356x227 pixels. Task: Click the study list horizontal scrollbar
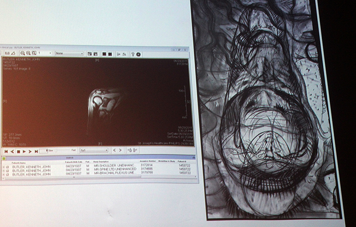coord(99,177)
